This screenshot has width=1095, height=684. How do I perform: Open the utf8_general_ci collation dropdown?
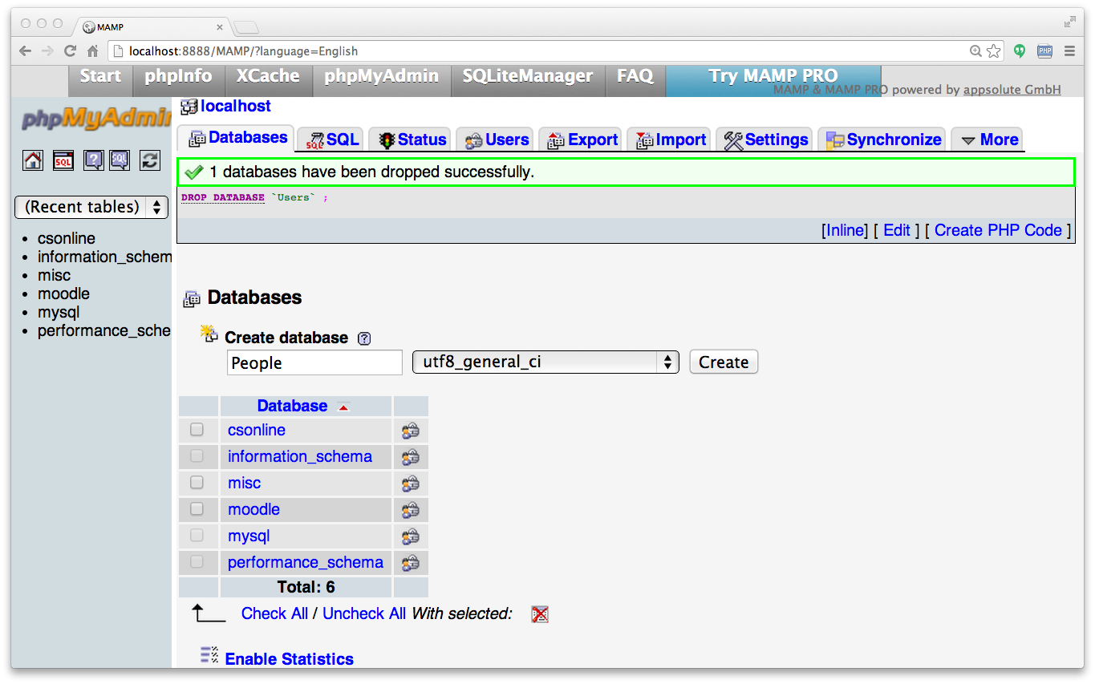[545, 362]
